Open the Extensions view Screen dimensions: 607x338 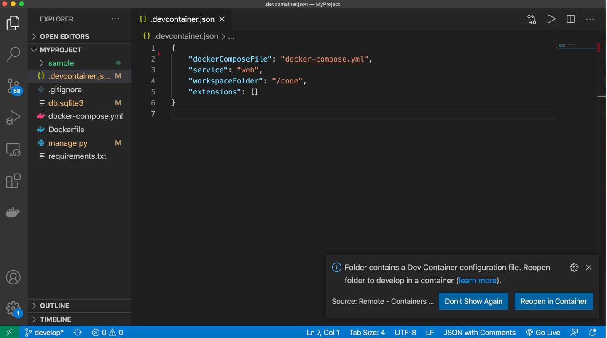[x=13, y=181]
